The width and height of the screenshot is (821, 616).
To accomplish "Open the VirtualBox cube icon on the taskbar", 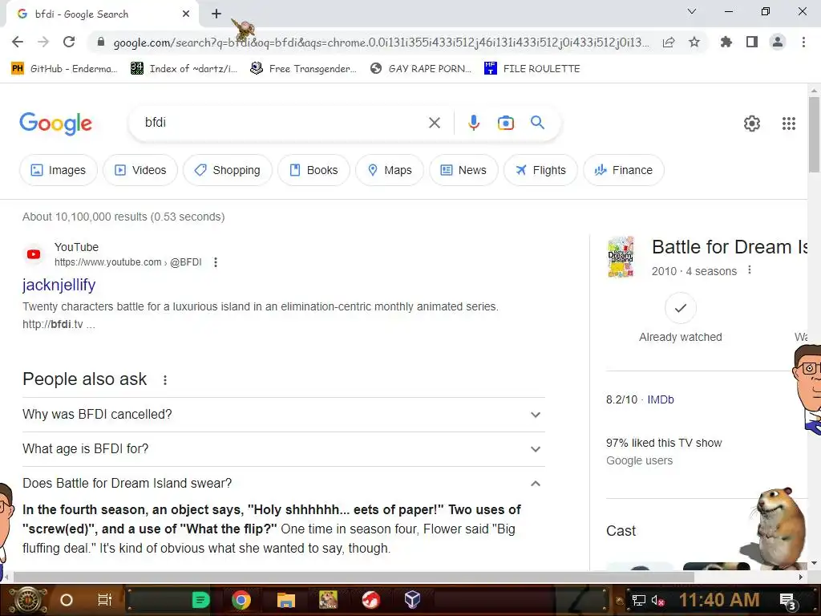I will point(413,600).
